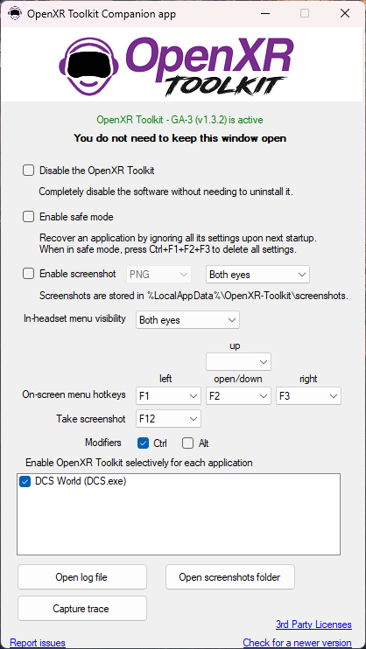Click the Open log file button
This screenshot has height=649, width=366.
click(82, 577)
